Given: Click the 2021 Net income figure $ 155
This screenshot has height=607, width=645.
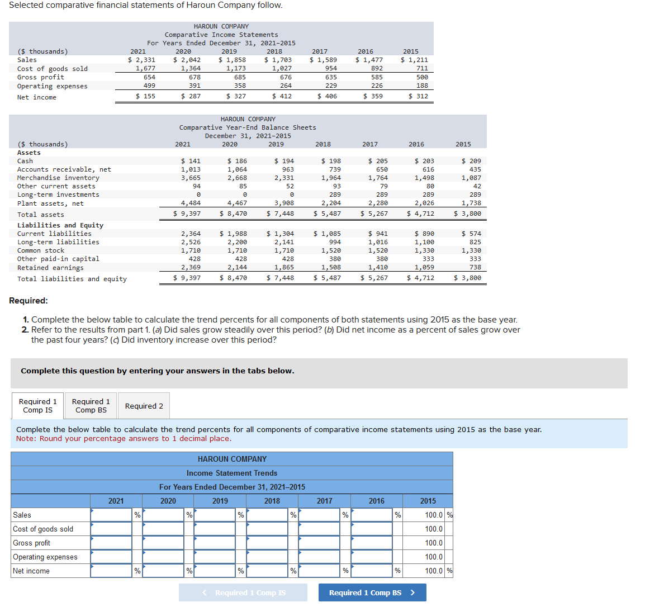Looking at the screenshot, I should [x=146, y=96].
